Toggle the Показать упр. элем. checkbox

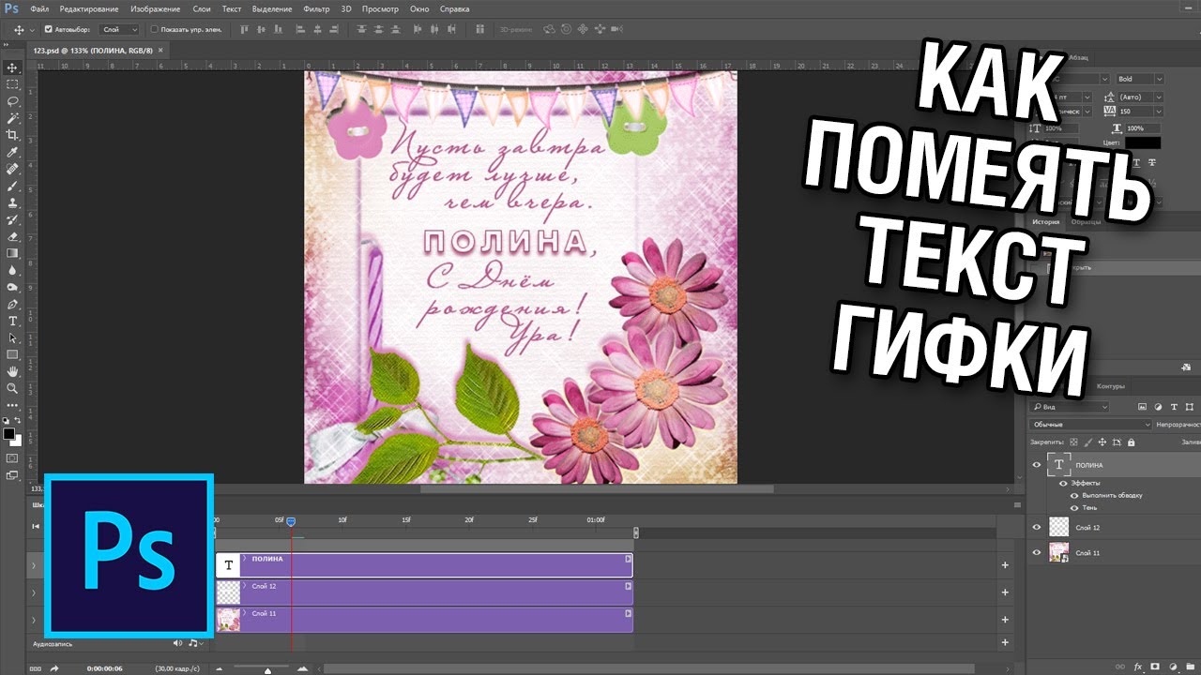[155, 29]
